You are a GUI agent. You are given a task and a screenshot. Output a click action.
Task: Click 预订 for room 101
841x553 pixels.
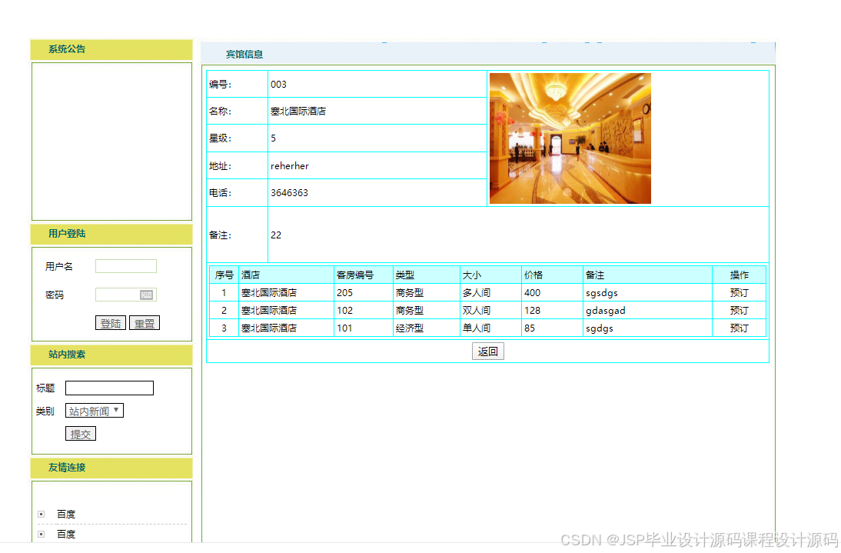pyautogui.click(x=739, y=328)
